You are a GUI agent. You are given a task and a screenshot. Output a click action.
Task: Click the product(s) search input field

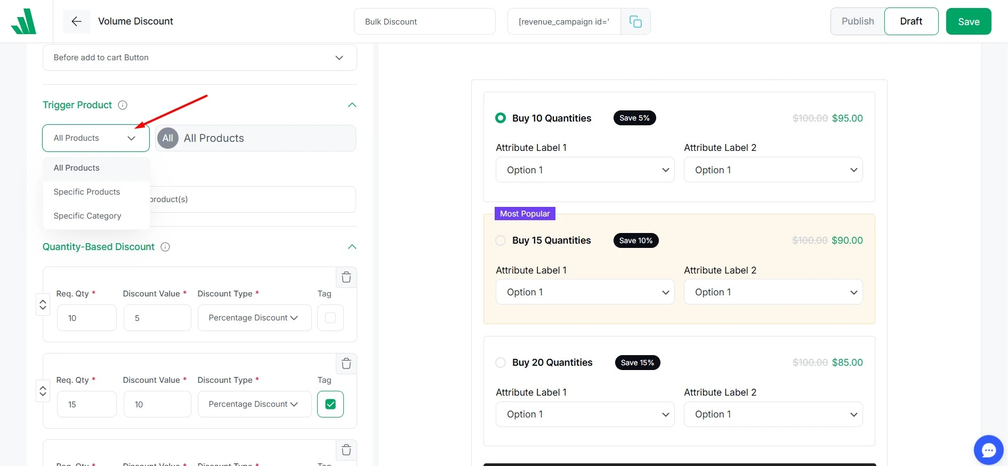253,199
